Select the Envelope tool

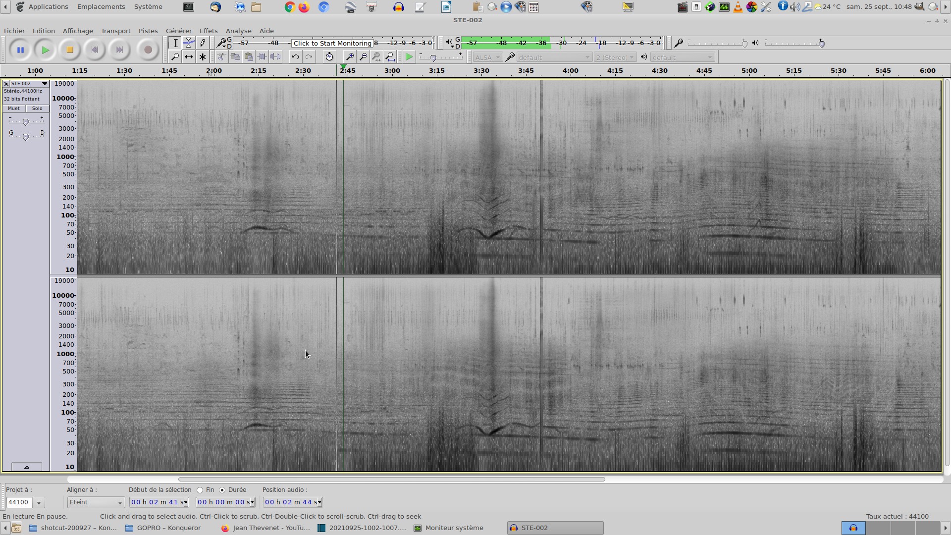189,43
